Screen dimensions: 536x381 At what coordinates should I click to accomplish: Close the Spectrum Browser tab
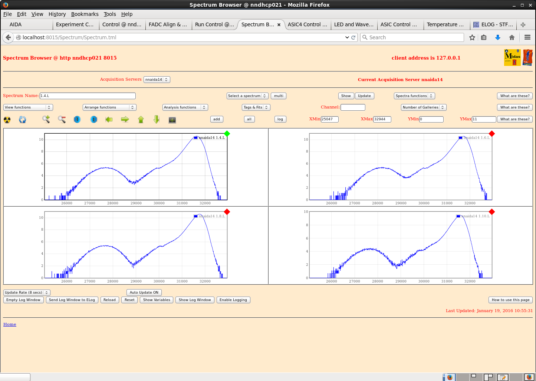coord(279,25)
